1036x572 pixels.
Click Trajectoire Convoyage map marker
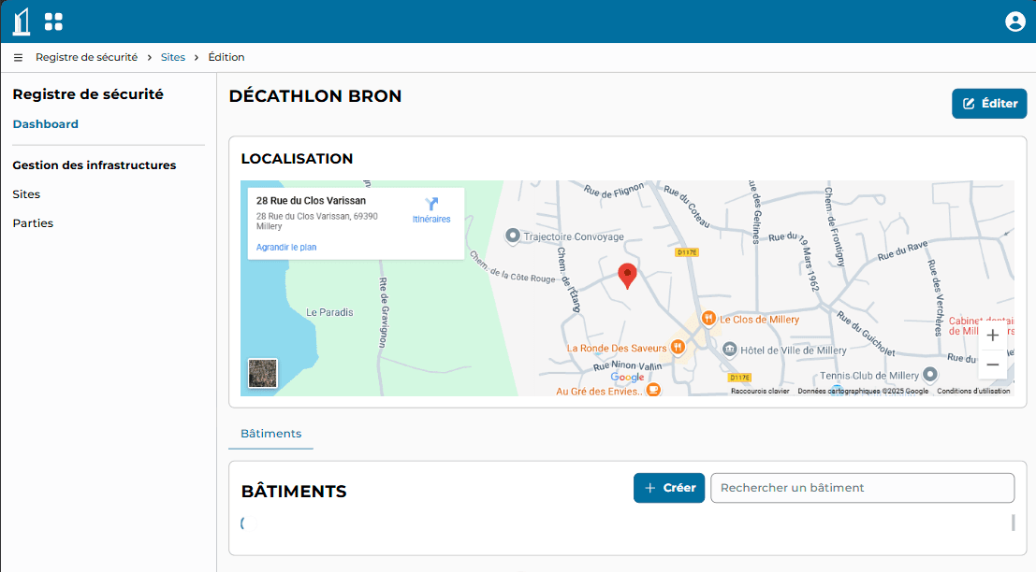tap(512, 236)
